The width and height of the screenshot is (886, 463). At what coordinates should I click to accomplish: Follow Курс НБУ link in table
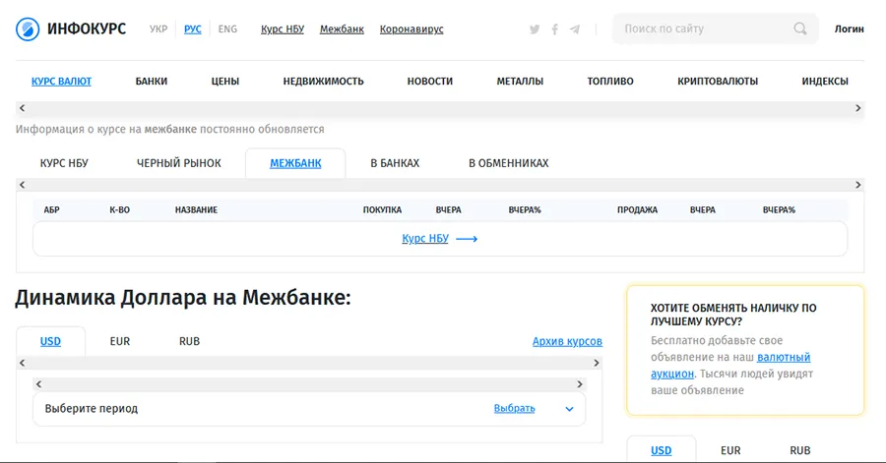tap(425, 239)
